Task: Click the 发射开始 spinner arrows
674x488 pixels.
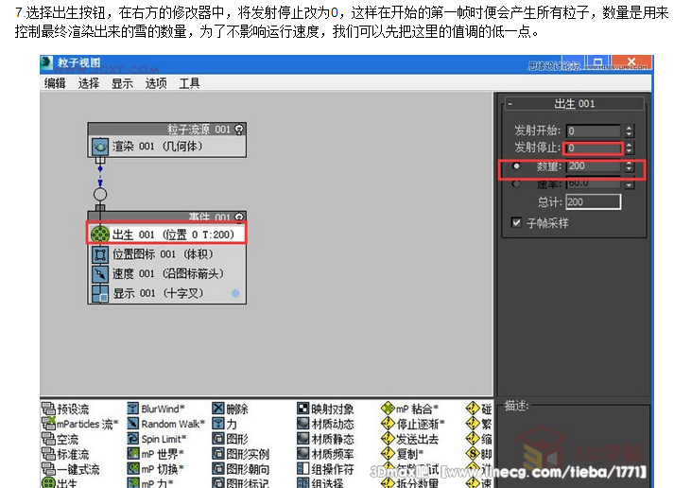Action: (x=629, y=131)
